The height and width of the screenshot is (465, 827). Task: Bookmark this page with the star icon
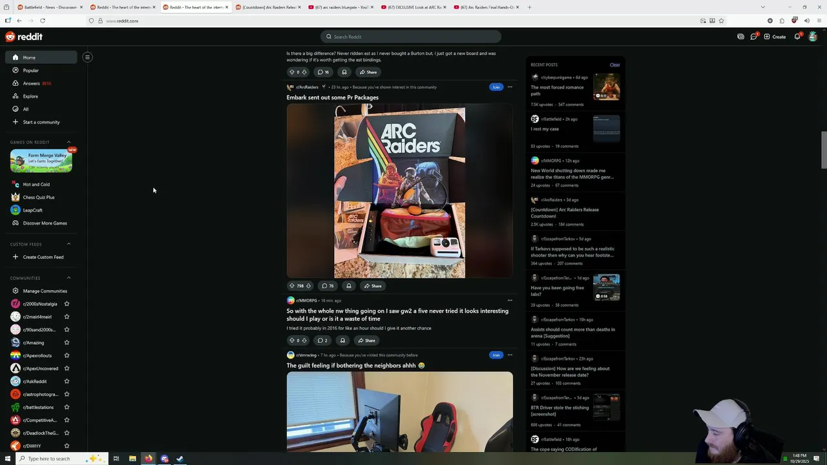tap(721, 21)
